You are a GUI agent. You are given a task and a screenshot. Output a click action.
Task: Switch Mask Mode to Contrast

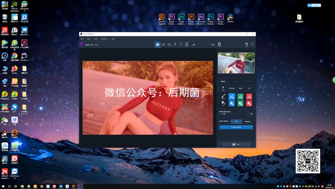[x=248, y=122]
